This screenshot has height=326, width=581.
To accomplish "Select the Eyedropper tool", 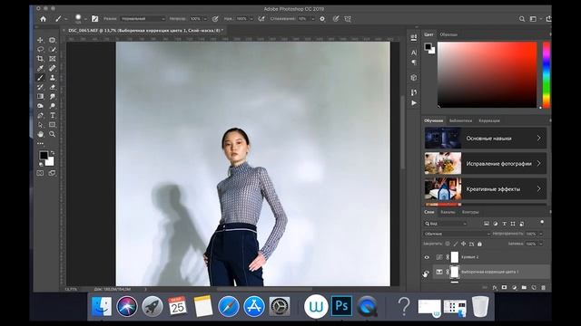I will pos(40,68).
